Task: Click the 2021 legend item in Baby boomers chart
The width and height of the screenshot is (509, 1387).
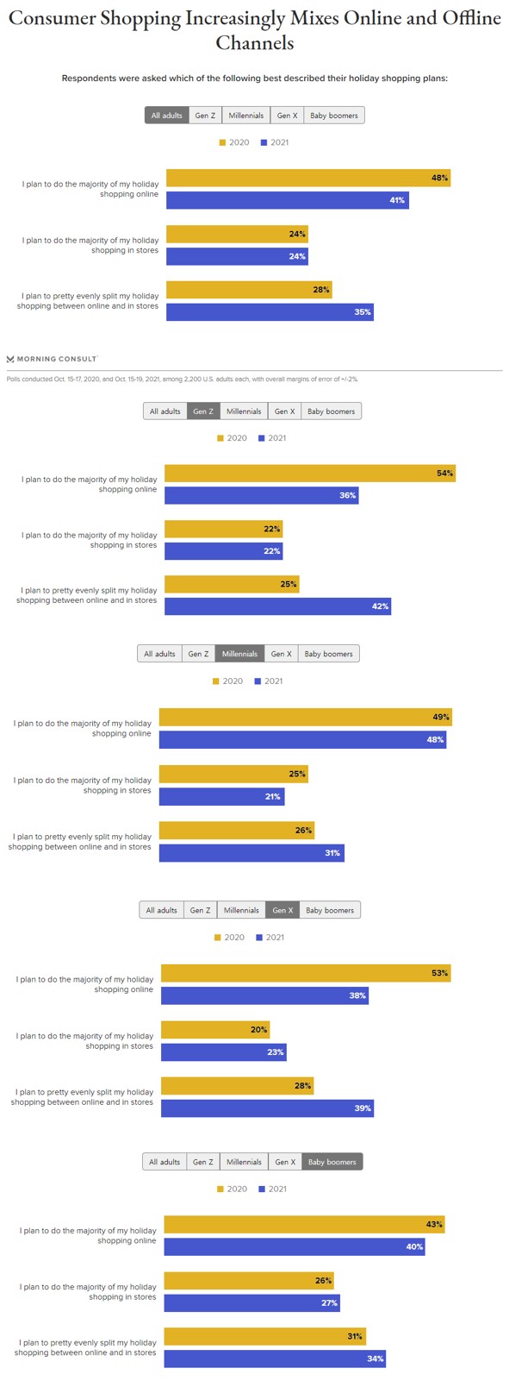Action: 273,1189
